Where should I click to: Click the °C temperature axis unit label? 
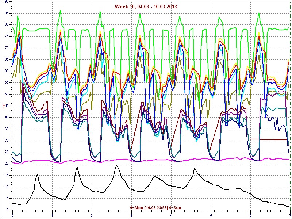pyautogui.click(x=4, y=106)
